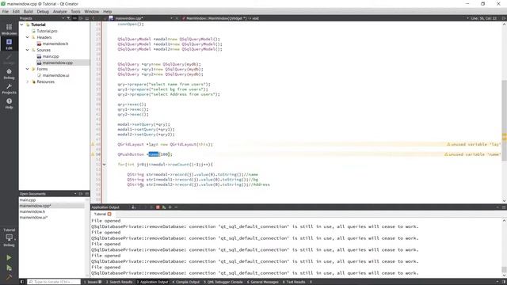Open the Welcome mode
The height and width of the screenshot is (285, 507).
click(9, 29)
